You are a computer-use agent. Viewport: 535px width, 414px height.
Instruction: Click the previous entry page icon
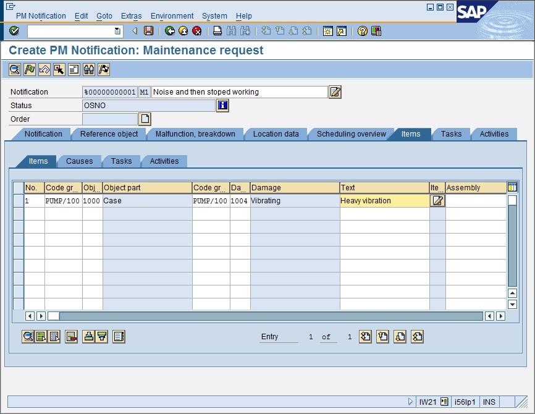pos(382,337)
